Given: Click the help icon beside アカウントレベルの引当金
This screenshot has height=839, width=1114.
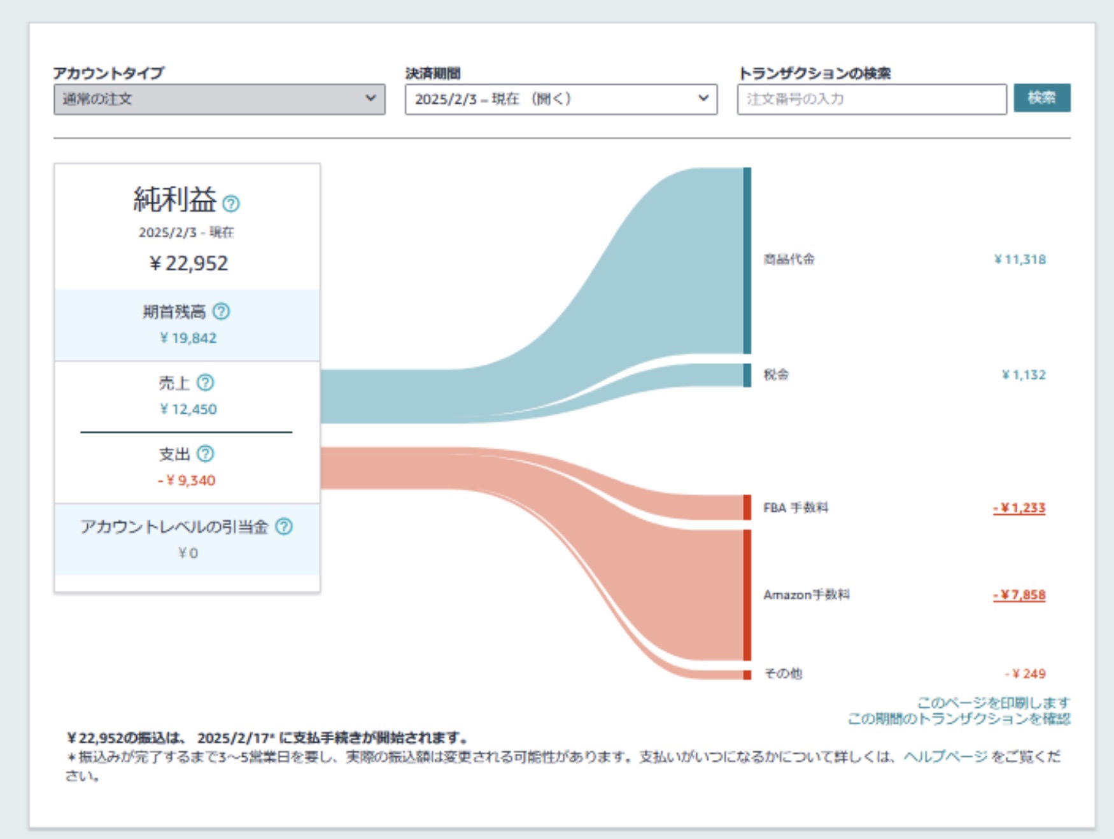Looking at the screenshot, I should [284, 526].
